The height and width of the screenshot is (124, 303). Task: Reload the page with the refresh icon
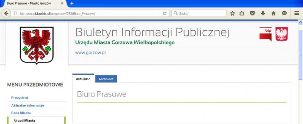coord(165,13)
